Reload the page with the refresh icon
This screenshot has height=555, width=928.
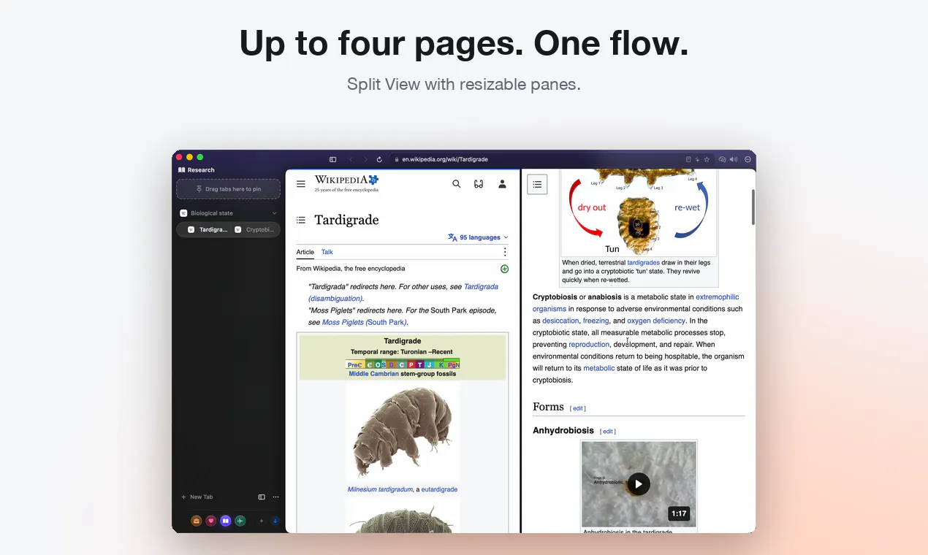(x=379, y=159)
